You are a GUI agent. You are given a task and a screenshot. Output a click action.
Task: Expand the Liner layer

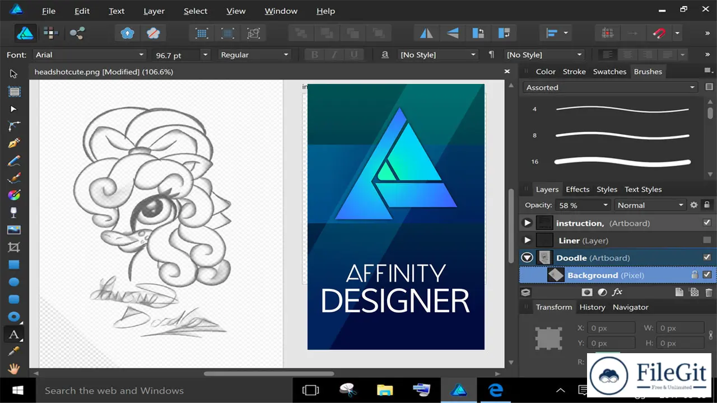point(527,240)
